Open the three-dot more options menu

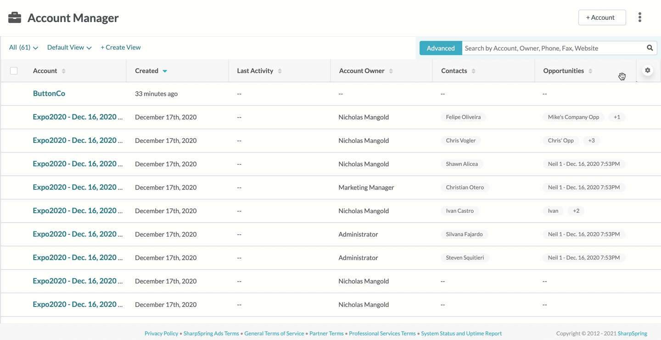tap(639, 17)
